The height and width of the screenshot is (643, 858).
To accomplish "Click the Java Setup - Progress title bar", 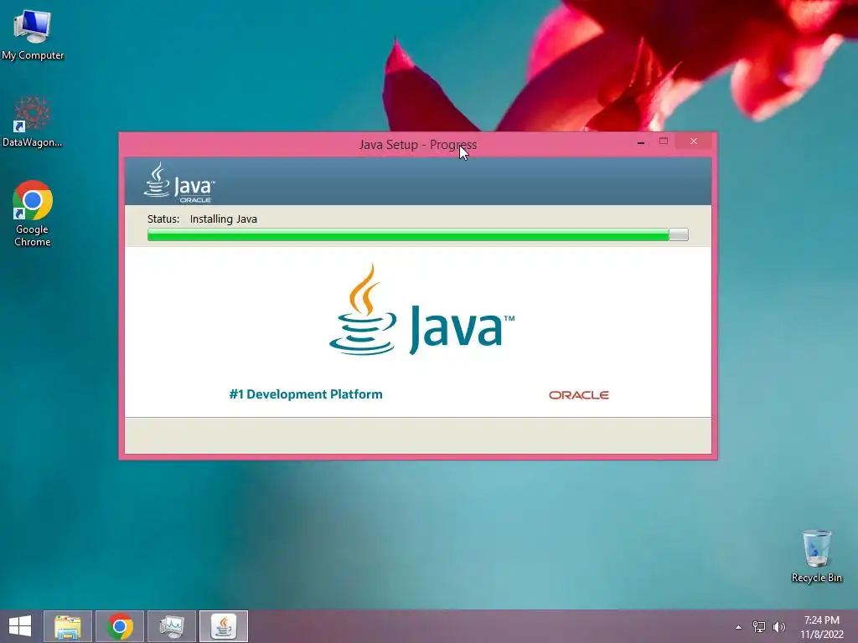I will click(417, 145).
